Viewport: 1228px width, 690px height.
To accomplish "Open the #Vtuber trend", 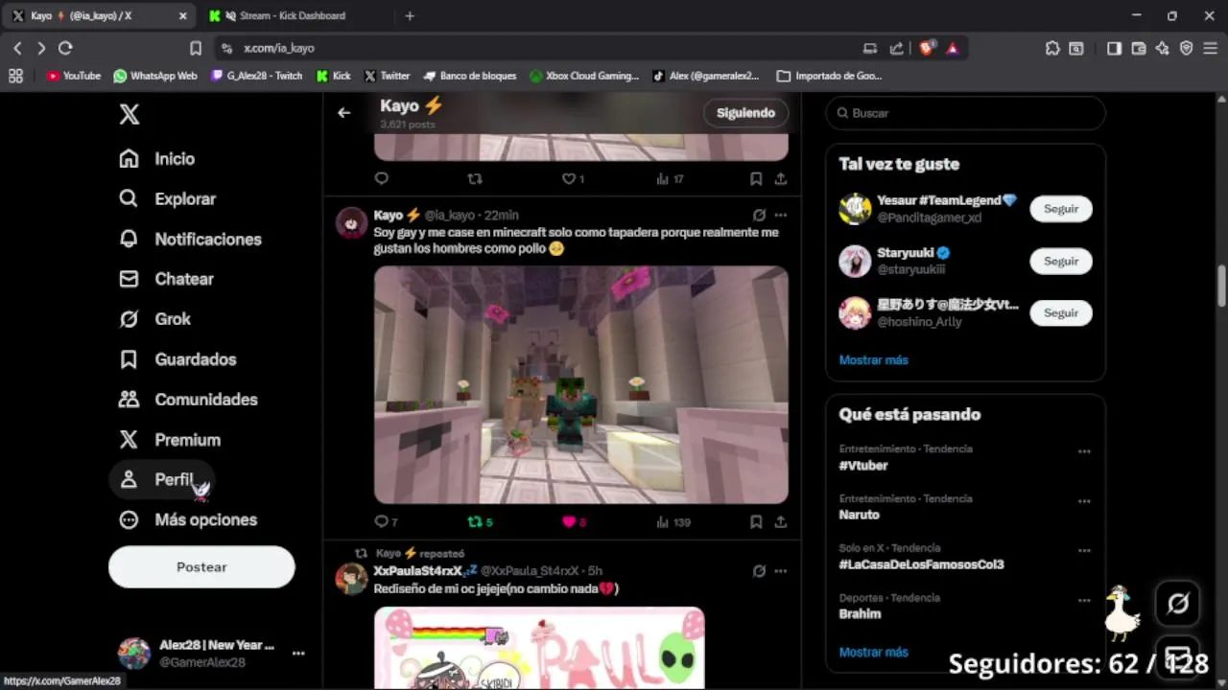I will 863,466.
